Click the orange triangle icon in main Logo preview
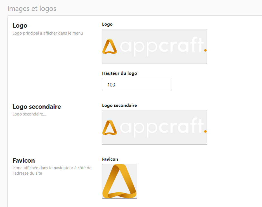 109,47
